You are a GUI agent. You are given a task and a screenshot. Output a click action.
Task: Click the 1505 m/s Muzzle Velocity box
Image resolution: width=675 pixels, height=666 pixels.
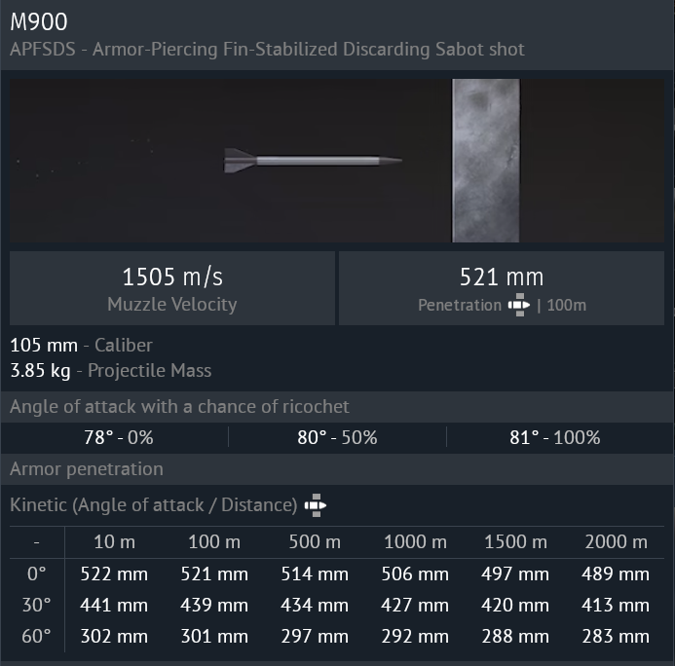tap(172, 288)
